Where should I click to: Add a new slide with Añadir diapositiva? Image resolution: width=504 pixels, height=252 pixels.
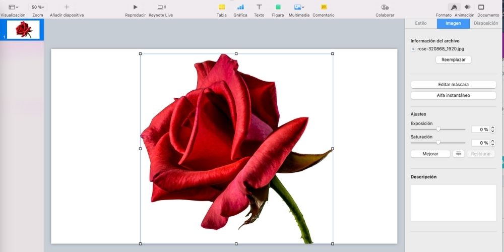pyautogui.click(x=67, y=7)
